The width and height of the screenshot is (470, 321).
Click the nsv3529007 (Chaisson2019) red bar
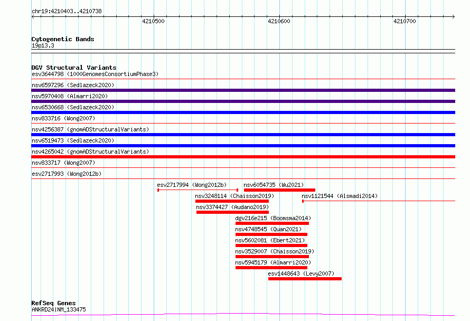click(272, 257)
